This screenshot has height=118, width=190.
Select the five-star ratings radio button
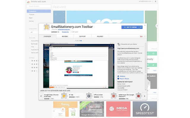[x=30, y=61]
